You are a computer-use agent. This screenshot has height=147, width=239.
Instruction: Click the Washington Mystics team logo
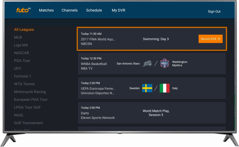(165, 63)
